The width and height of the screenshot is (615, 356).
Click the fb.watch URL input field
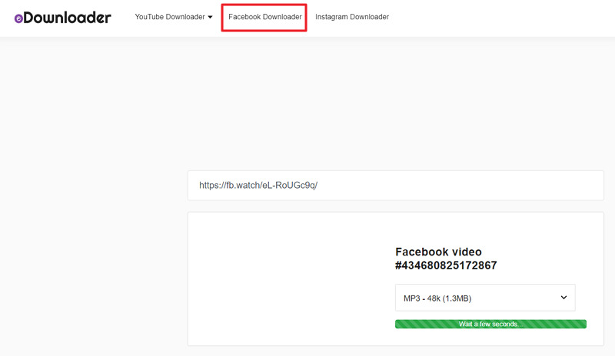[395, 185]
